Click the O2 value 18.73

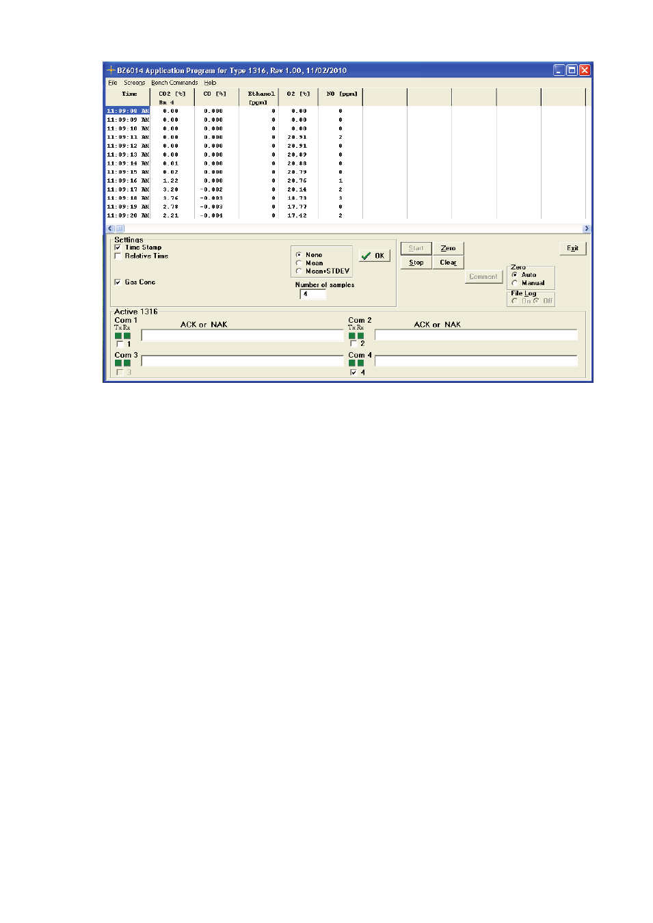pyautogui.click(x=297, y=198)
